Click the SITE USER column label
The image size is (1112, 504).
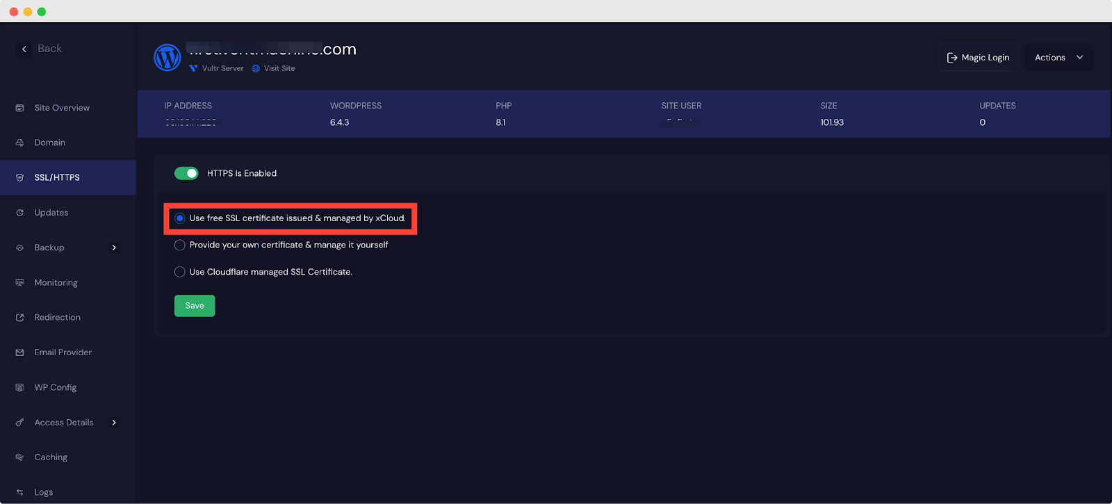pyautogui.click(x=681, y=106)
